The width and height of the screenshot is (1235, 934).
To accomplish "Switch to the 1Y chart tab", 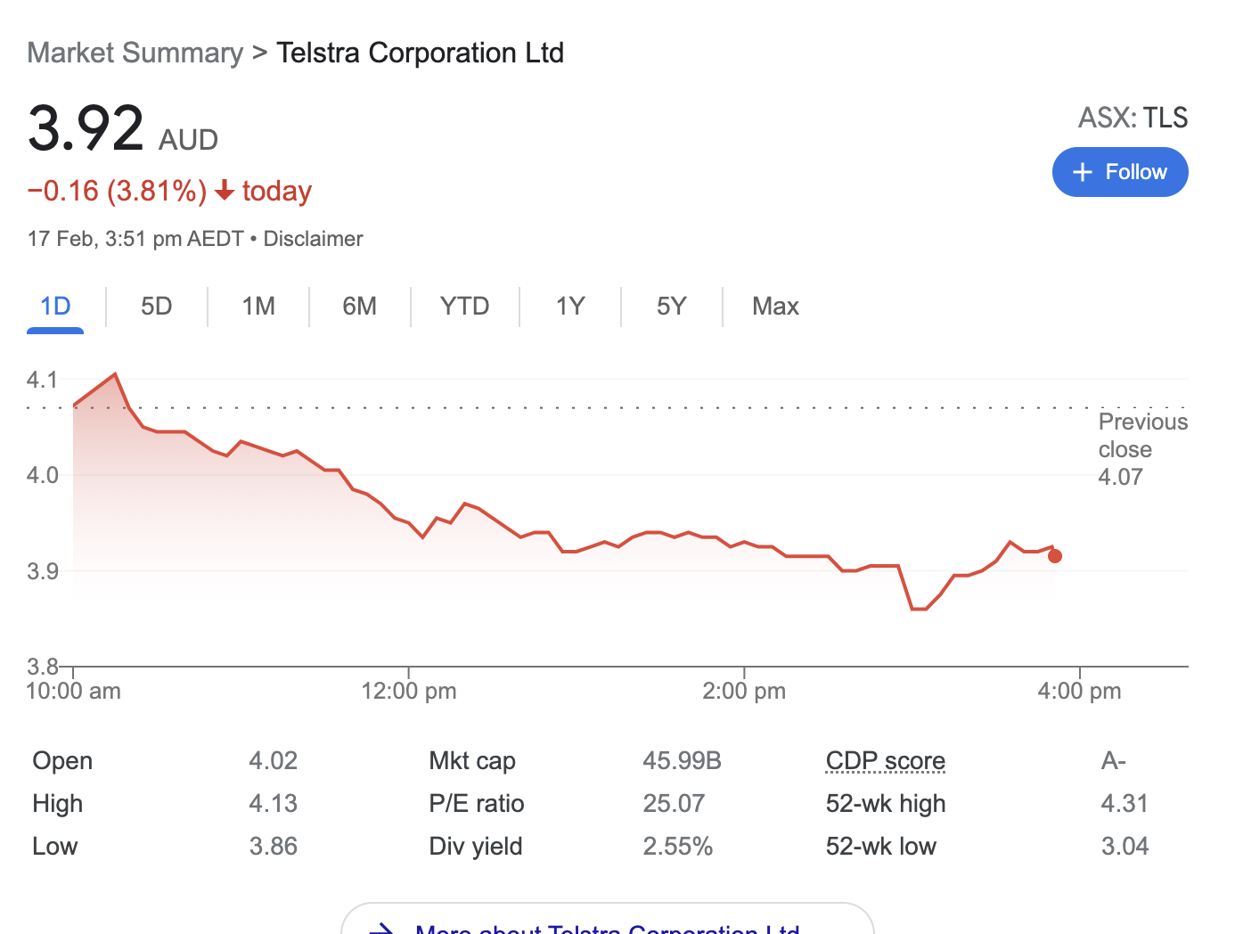I will (570, 307).
